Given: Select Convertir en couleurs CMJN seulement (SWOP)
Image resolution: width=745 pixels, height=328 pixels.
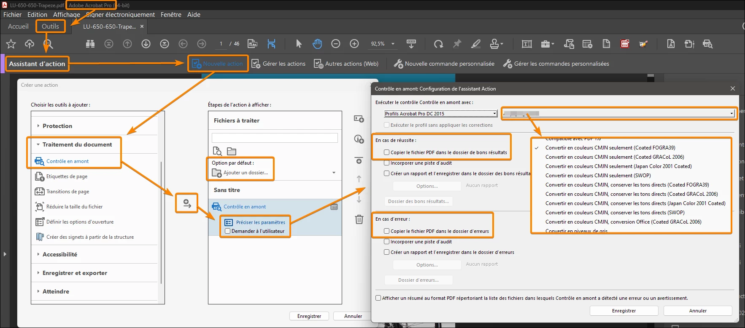Looking at the screenshot, I should (598, 176).
